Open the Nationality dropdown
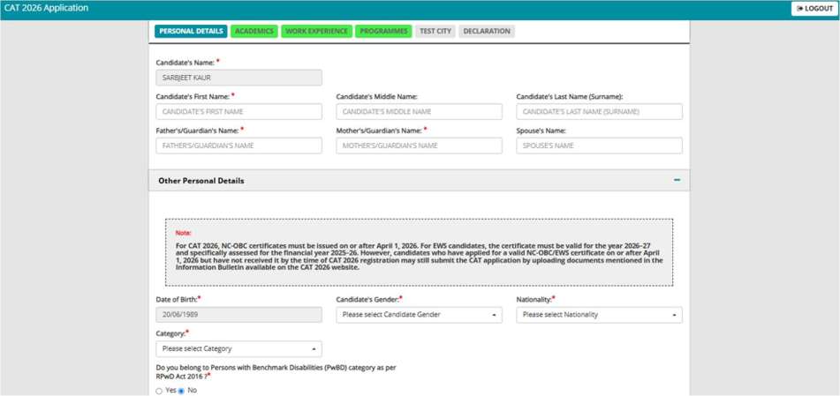Screen dimensions: 840x396 pyautogui.click(x=600, y=315)
